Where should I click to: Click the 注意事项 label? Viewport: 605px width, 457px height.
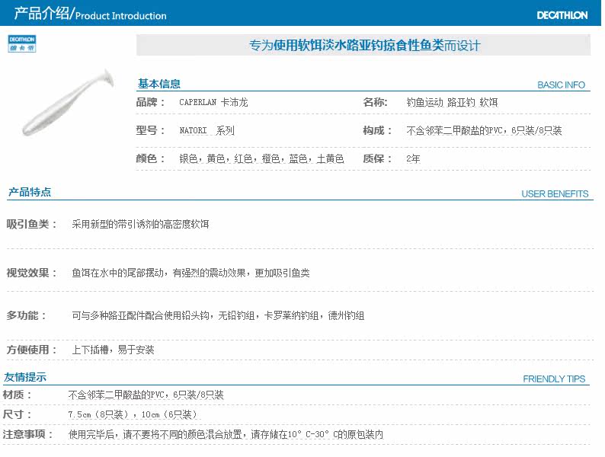[x=27, y=434]
